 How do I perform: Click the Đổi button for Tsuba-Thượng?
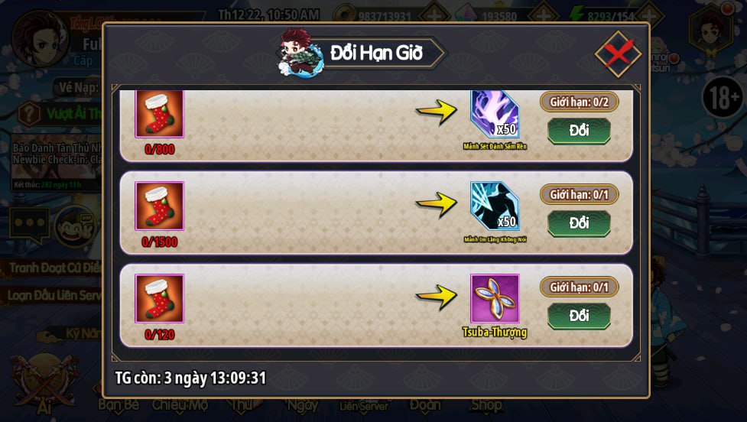click(x=579, y=316)
